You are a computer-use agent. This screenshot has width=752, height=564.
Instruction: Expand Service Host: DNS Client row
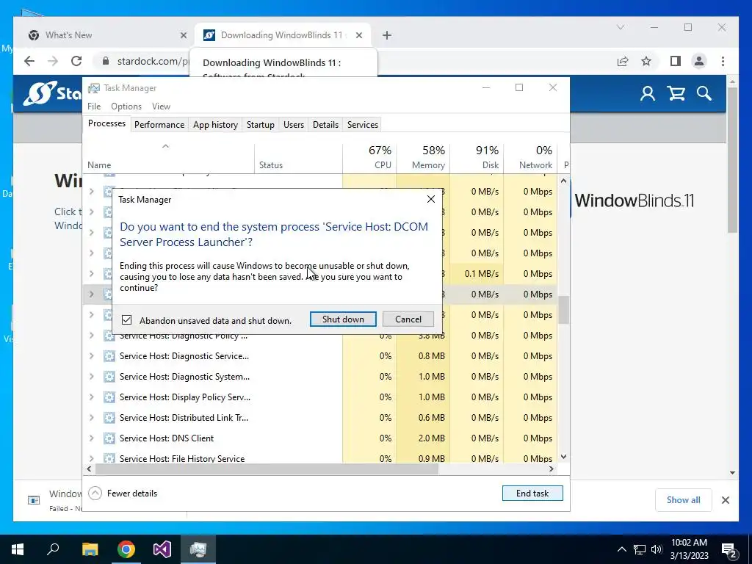click(x=91, y=438)
